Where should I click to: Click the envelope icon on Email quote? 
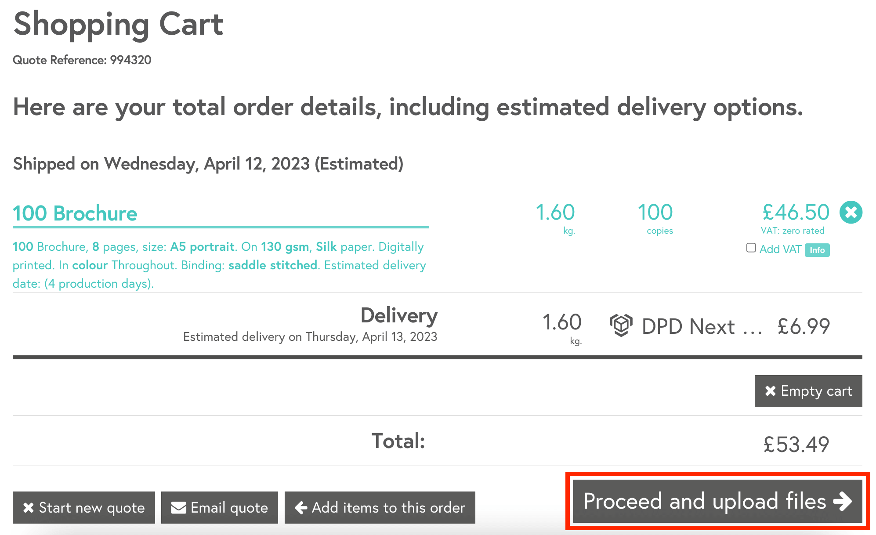(178, 508)
